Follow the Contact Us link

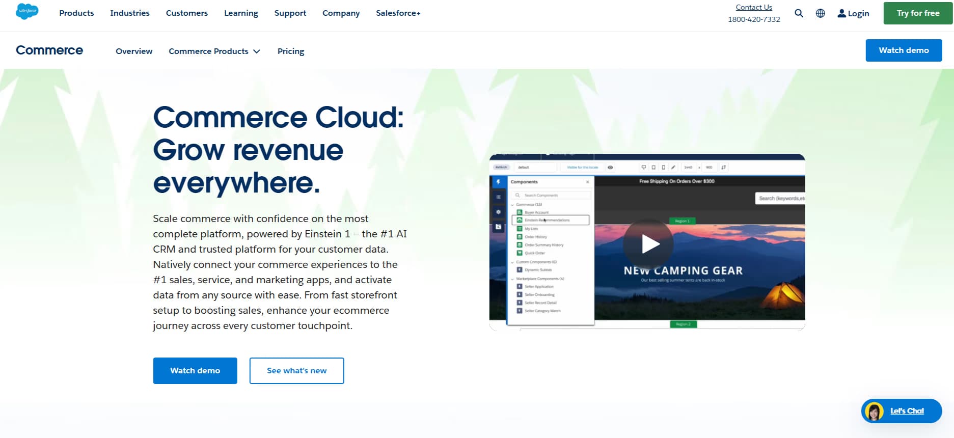(754, 7)
